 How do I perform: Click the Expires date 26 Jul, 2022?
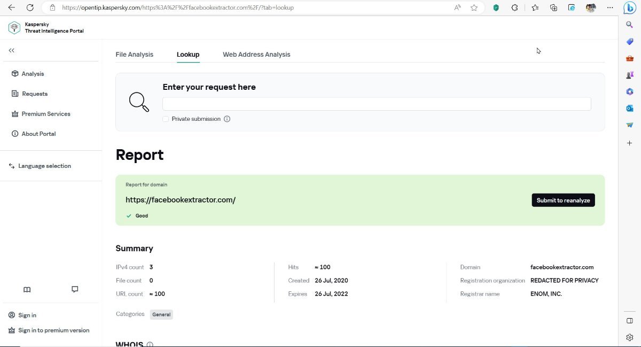point(331,294)
